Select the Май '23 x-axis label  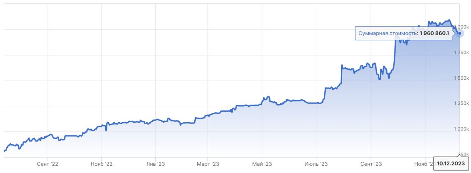[x=262, y=163]
